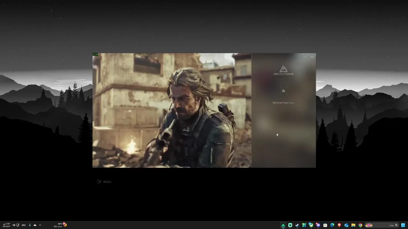Image resolution: width=408 pixels, height=229 pixels.
Task: Click the green FPS counter overlay
Action: pyautogui.click(x=95, y=55)
